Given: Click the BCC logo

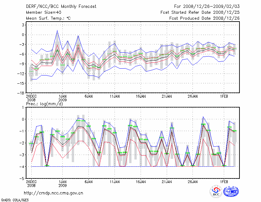Looking at the screenshot, I should click(x=216, y=192).
